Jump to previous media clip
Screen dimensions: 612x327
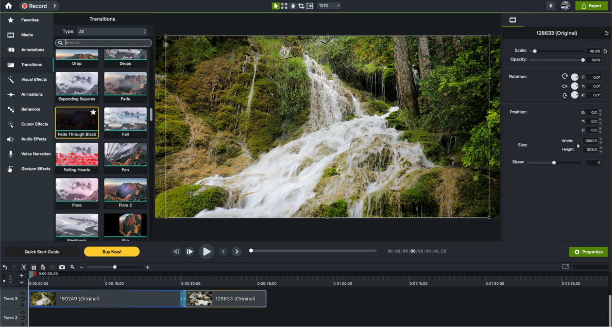click(x=223, y=252)
